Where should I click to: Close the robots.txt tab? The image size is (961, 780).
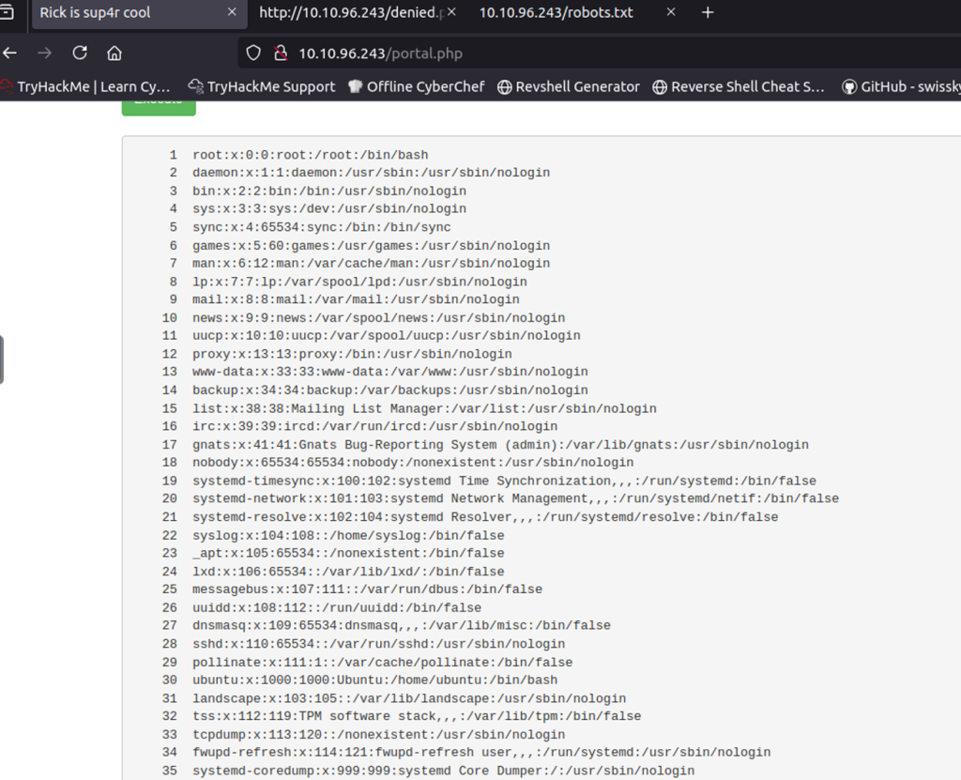pos(670,13)
